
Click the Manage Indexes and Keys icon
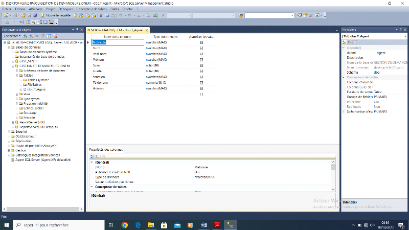tap(28, 22)
